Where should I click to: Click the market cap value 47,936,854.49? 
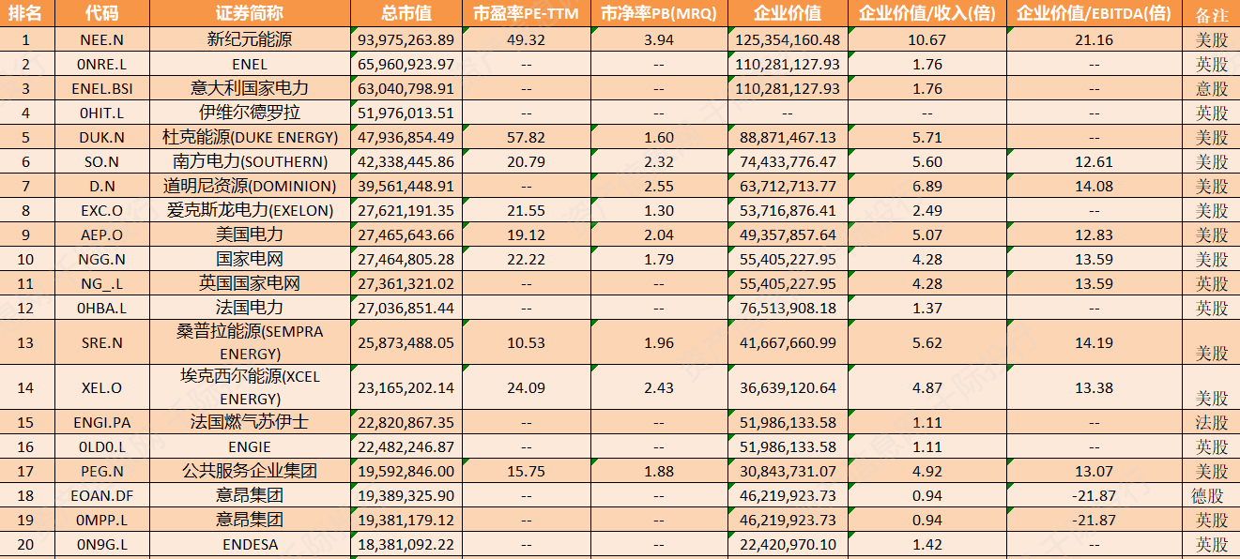pos(406,137)
